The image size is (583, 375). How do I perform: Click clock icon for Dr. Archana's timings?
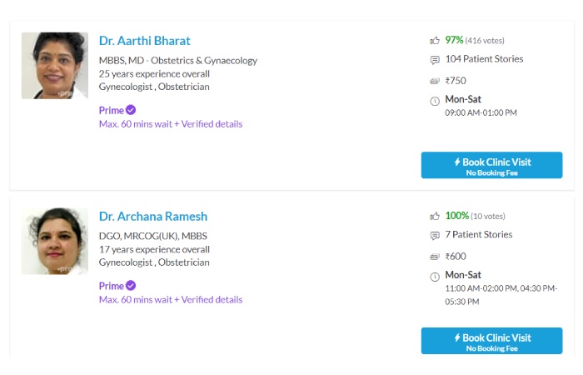(x=435, y=277)
